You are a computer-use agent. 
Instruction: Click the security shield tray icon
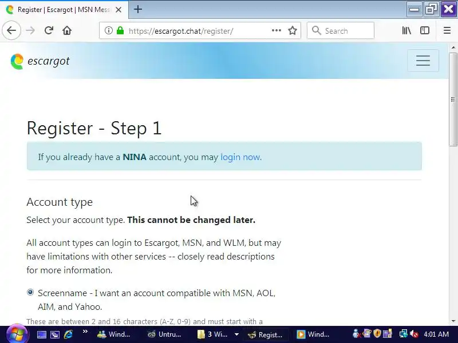[377, 333]
